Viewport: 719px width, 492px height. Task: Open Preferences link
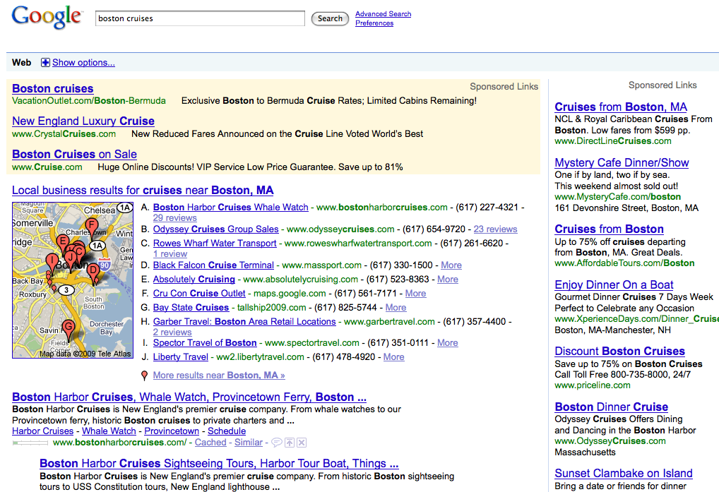(374, 23)
